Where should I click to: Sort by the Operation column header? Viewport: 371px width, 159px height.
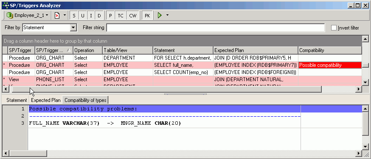point(88,50)
